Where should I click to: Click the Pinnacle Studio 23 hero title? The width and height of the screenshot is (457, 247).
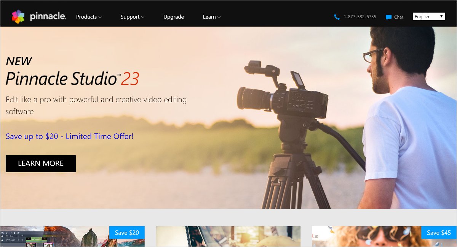pos(72,79)
